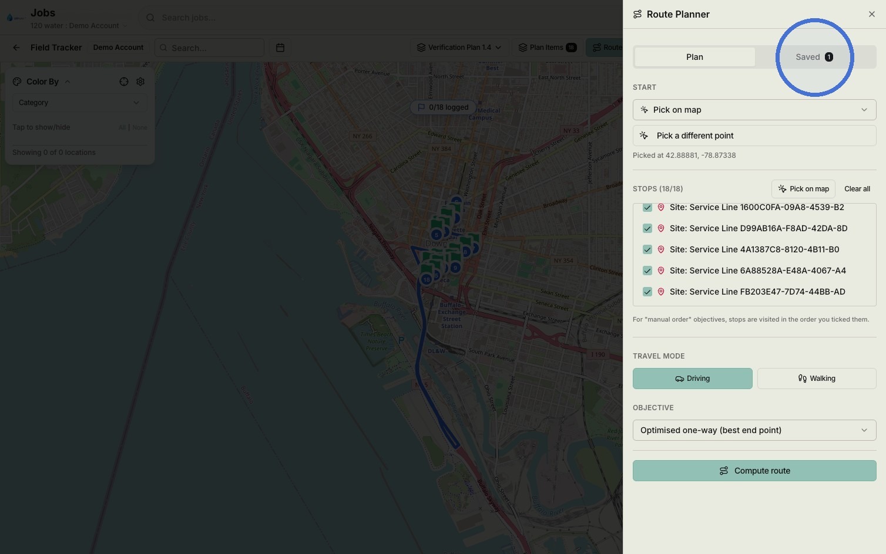The height and width of the screenshot is (554, 886).
Task: Open the Objective optimised one-way dropdown
Action: point(754,430)
